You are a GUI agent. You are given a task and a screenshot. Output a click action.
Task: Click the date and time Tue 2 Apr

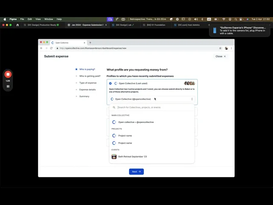tap(261, 19)
